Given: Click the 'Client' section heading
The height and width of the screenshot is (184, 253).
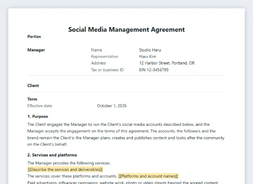Looking at the screenshot, I should [33, 86].
